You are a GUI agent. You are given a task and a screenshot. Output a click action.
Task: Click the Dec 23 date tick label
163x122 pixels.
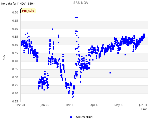20,105
